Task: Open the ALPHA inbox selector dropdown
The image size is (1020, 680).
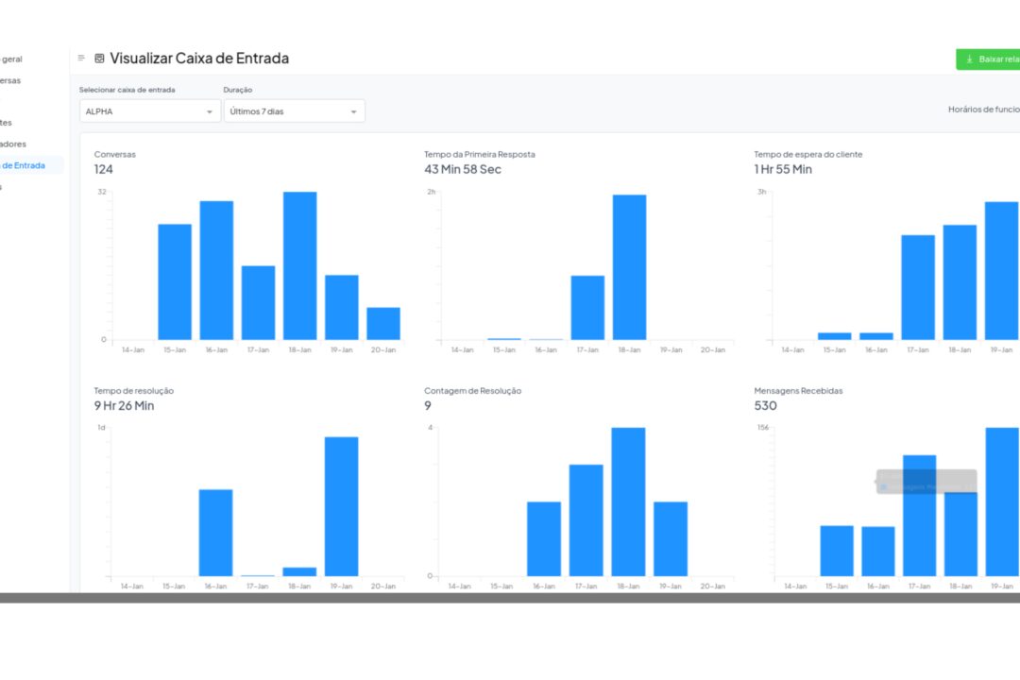Action: (149, 111)
